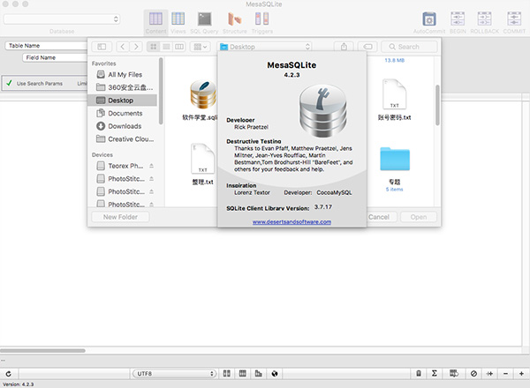
Task: Select the 专题 folder
Action: coord(395,169)
